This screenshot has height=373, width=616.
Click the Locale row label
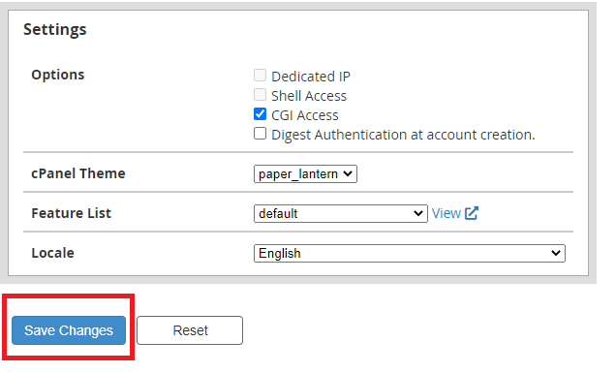52,253
